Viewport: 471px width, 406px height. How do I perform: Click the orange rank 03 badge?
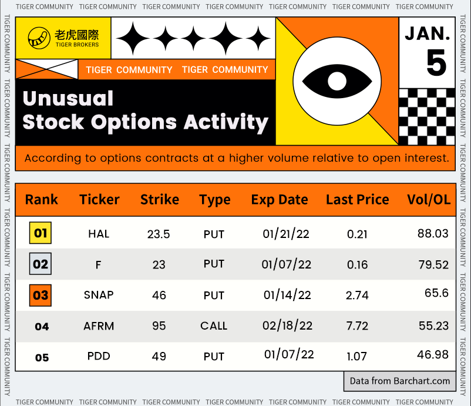pyautogui.click(x=41, y=295)
